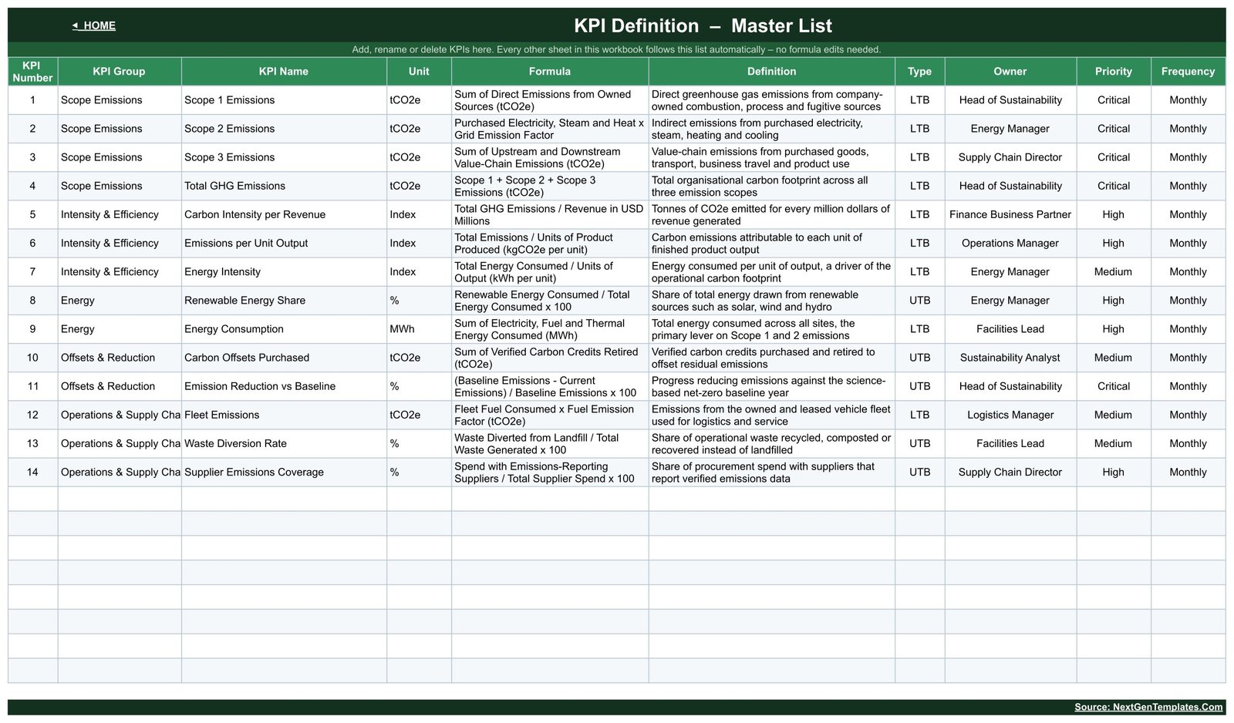Viewport: 1234px width, 723px height.
Task: Select the MWh unit cell
Action: pyautogui.click(x=419, y=328)
